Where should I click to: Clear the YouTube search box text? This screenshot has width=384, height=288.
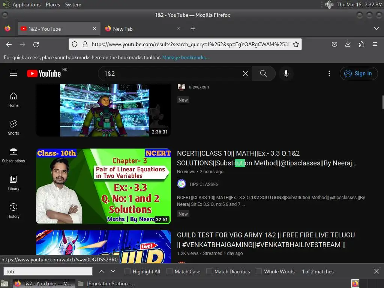[x=246, y=73]
